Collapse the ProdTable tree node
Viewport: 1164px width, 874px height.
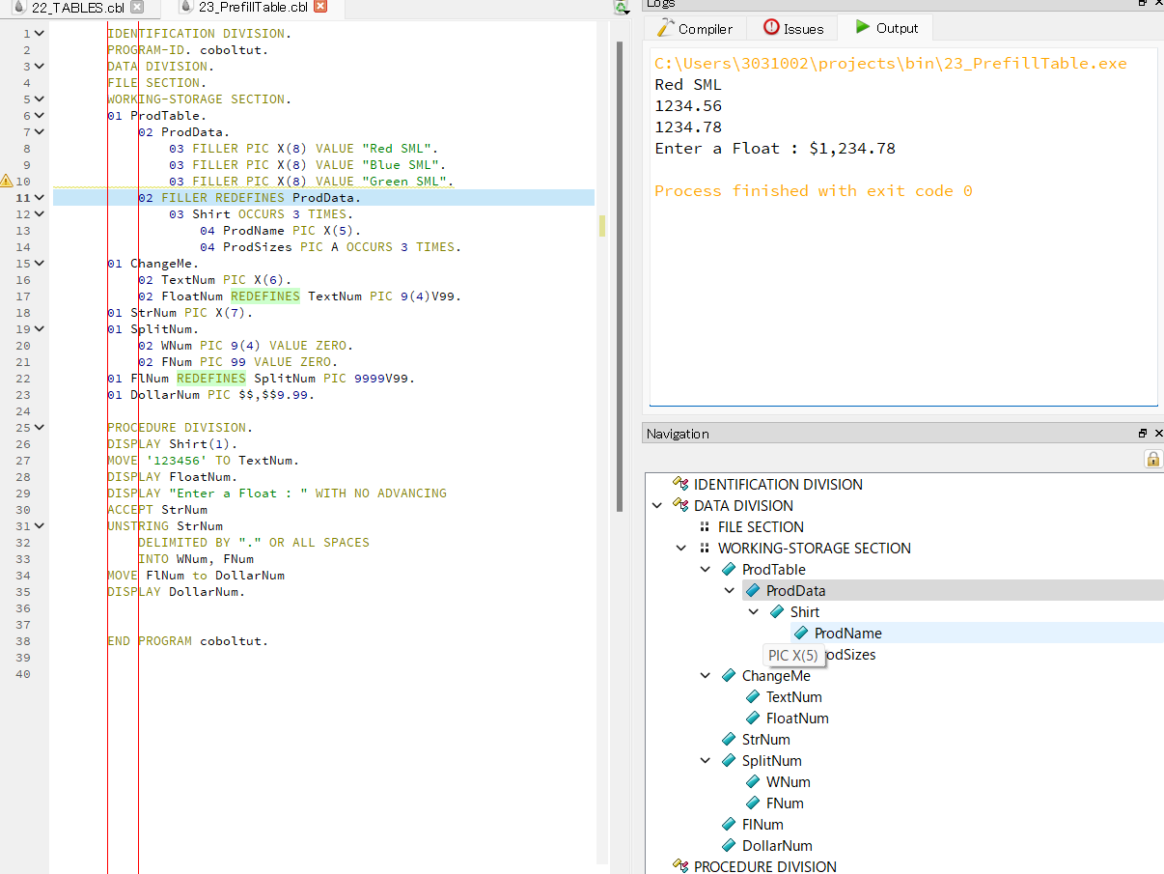pyautogui.click(x=706, y=569)
